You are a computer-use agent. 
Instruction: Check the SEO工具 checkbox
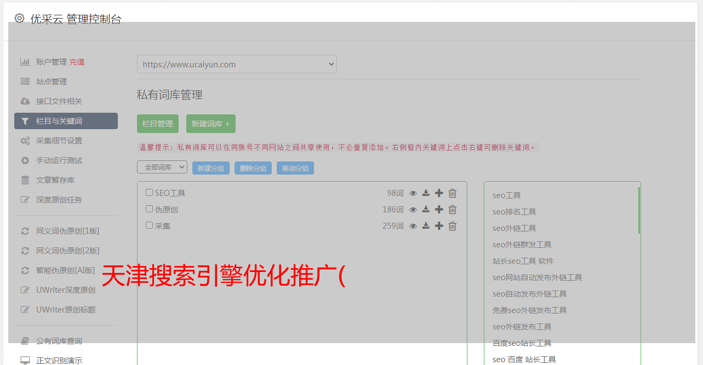[149, 193]
